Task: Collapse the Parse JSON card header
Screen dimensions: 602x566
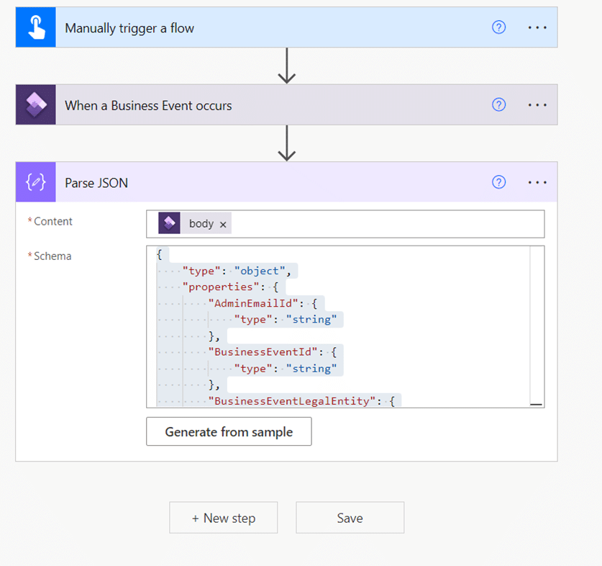Action: pos(286,182)
